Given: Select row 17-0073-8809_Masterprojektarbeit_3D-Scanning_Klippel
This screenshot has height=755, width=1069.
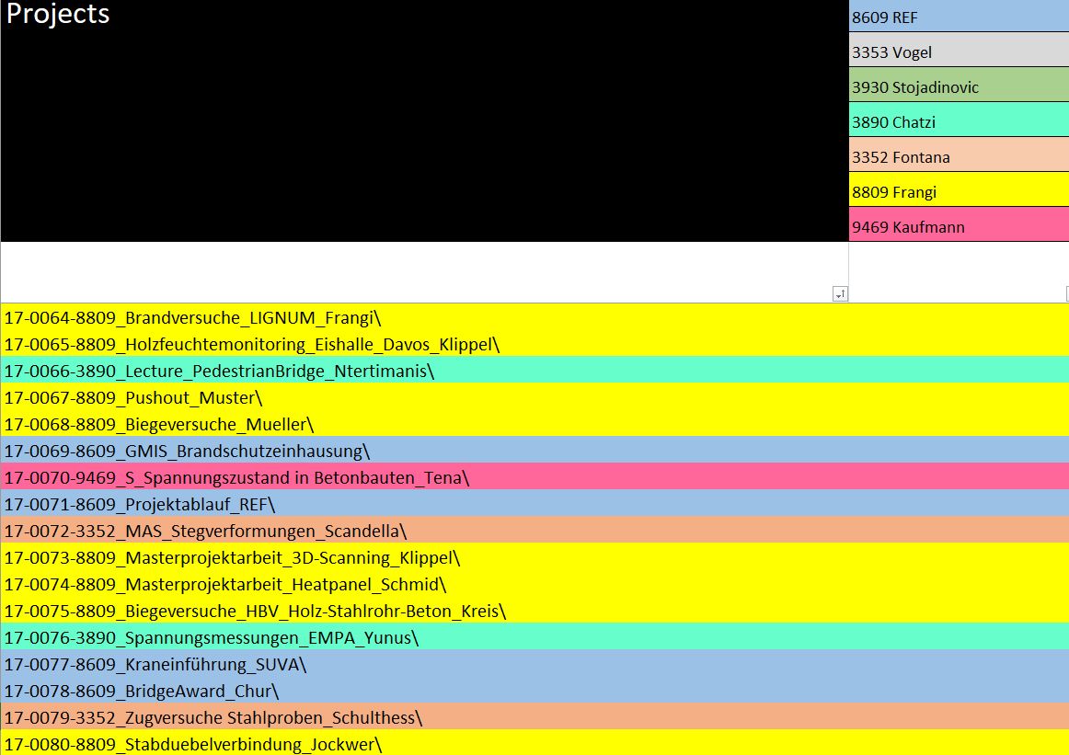Looking at the screenshot, I should point(534,556).
